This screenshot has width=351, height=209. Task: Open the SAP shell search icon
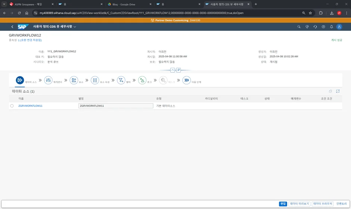tap(299, 27)
